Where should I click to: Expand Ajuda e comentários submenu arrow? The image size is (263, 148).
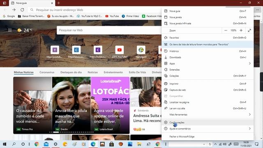pos(250,129)
